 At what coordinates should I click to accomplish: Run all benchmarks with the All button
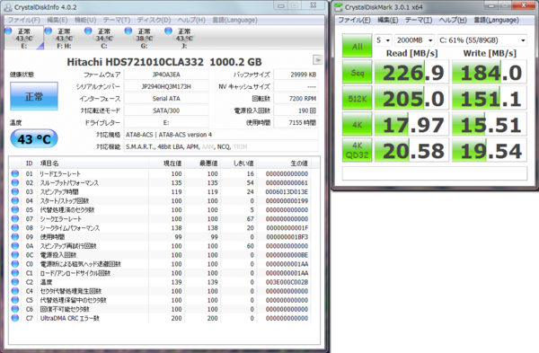(x=357, y=46)
